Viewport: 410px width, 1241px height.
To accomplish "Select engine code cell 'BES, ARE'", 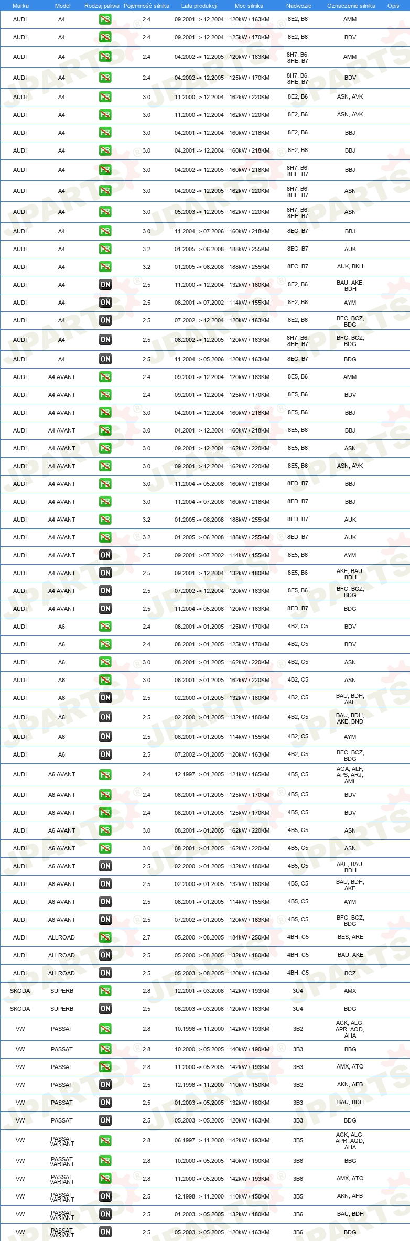I will pyautogui.click(x=350, y=937).
